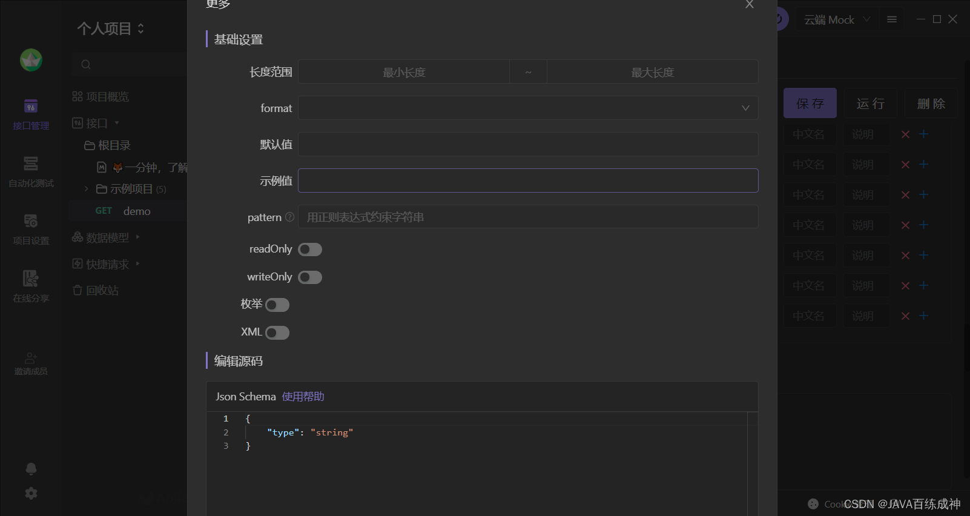Image resolution: width=970 pixels, height=516 pixels.
Task: Enable the XML switch
Action: (277, 333)
